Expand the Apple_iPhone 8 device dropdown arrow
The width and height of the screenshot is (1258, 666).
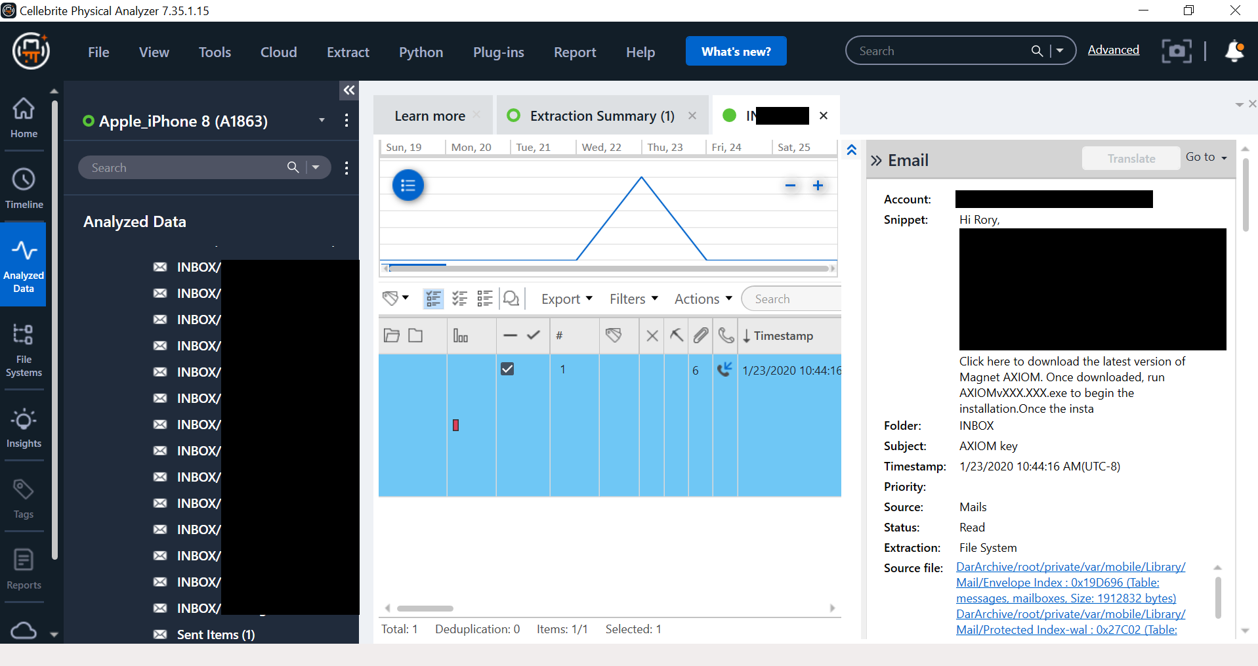(322, 120)
